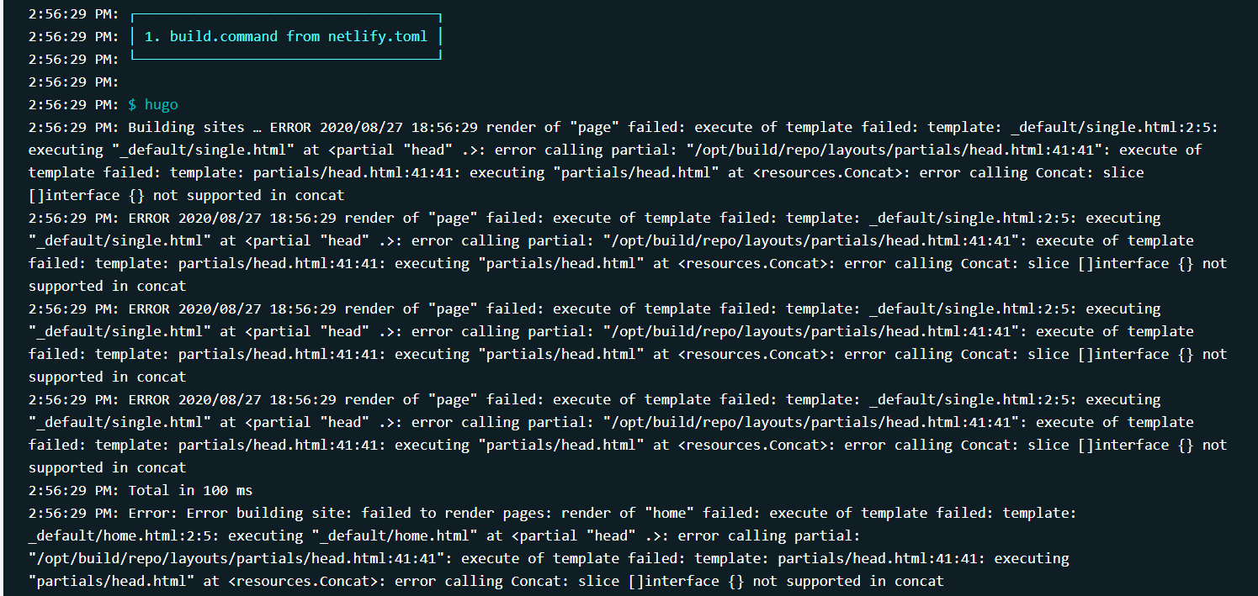
Task: Click the topmost timestamp in the log
Action: (x=74, y=13)
